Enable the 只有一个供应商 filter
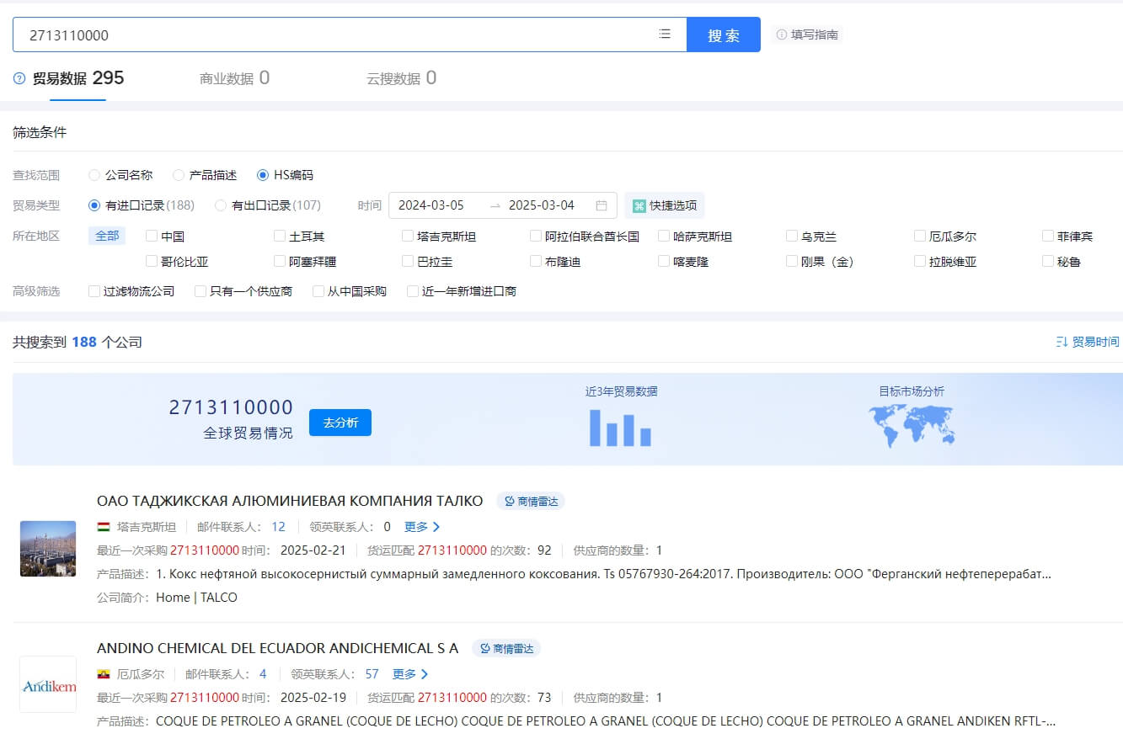Screen dimensions: 1123x739 (201, 291)
